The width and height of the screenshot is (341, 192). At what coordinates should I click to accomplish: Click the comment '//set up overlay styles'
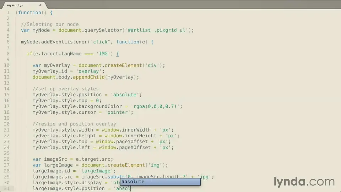pos(65,89)
